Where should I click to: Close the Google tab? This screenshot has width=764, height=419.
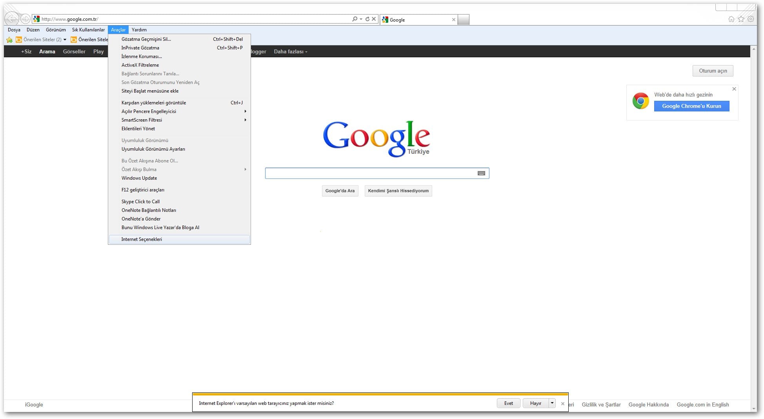(x=454, y=20)
